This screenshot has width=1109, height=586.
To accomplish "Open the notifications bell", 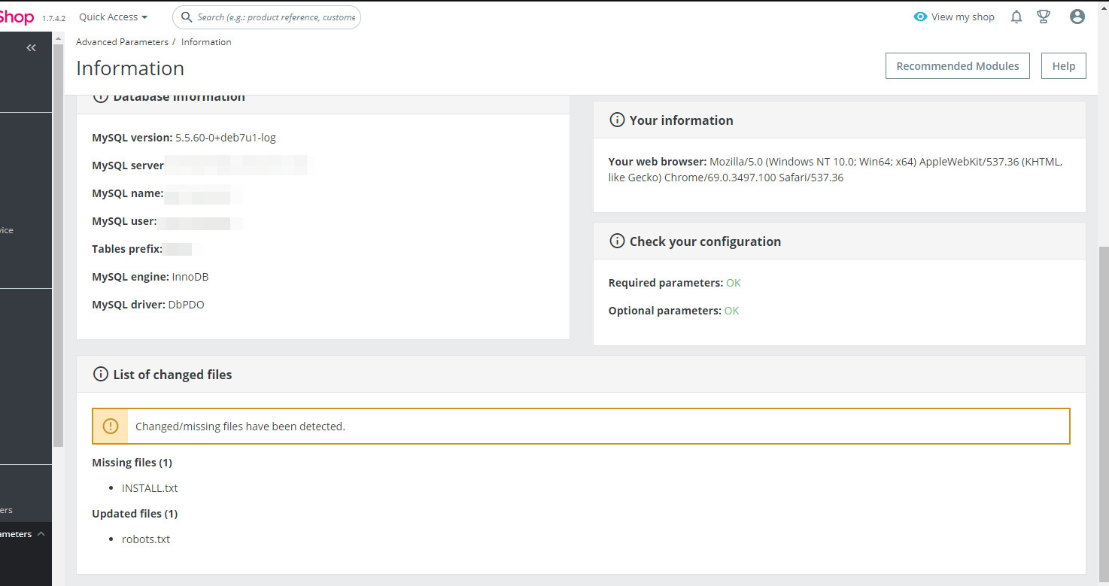I will coord(1016,17).
